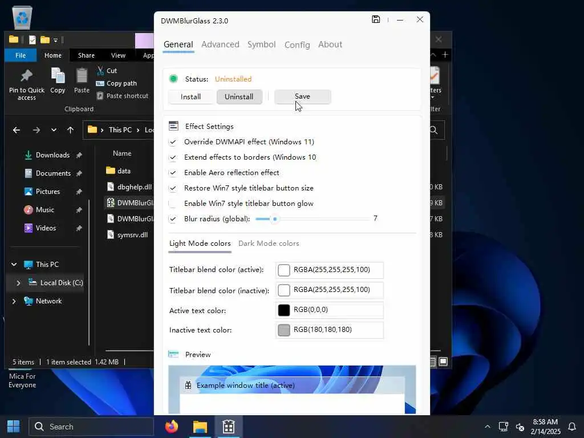Open the Recycle Bin desktop icon

tap(22, 18)
